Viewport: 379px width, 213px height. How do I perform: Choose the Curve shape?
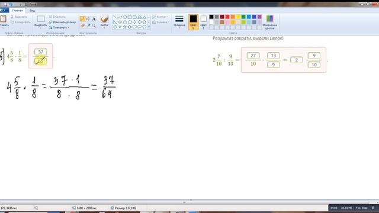120,17
